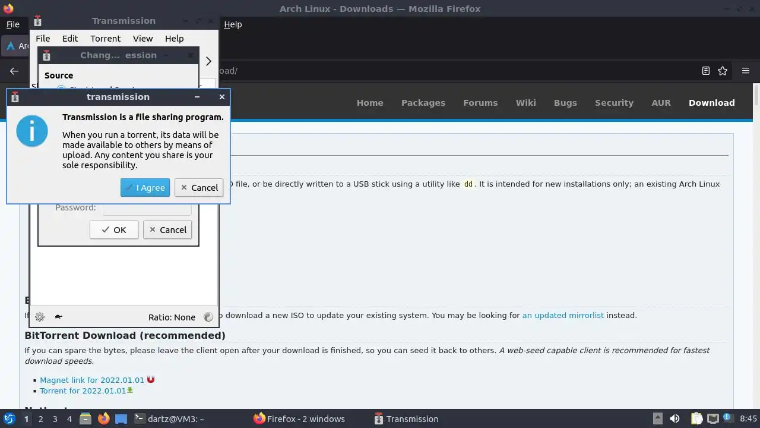This screenshot has height=428, width=760.
Task: Switch to Transmission taskbar entry
Action: pyautogui.click(x=407, y=419)
